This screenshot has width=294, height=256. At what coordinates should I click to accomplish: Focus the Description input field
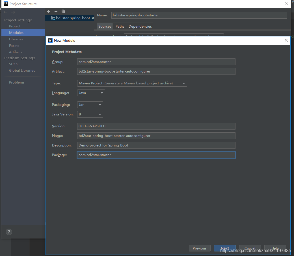tap(156, 145)
